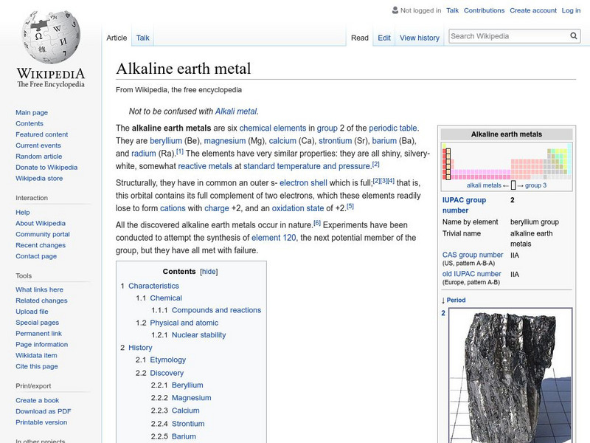
Task: Click citation marker [1] after radium
Action: point(180,152)
